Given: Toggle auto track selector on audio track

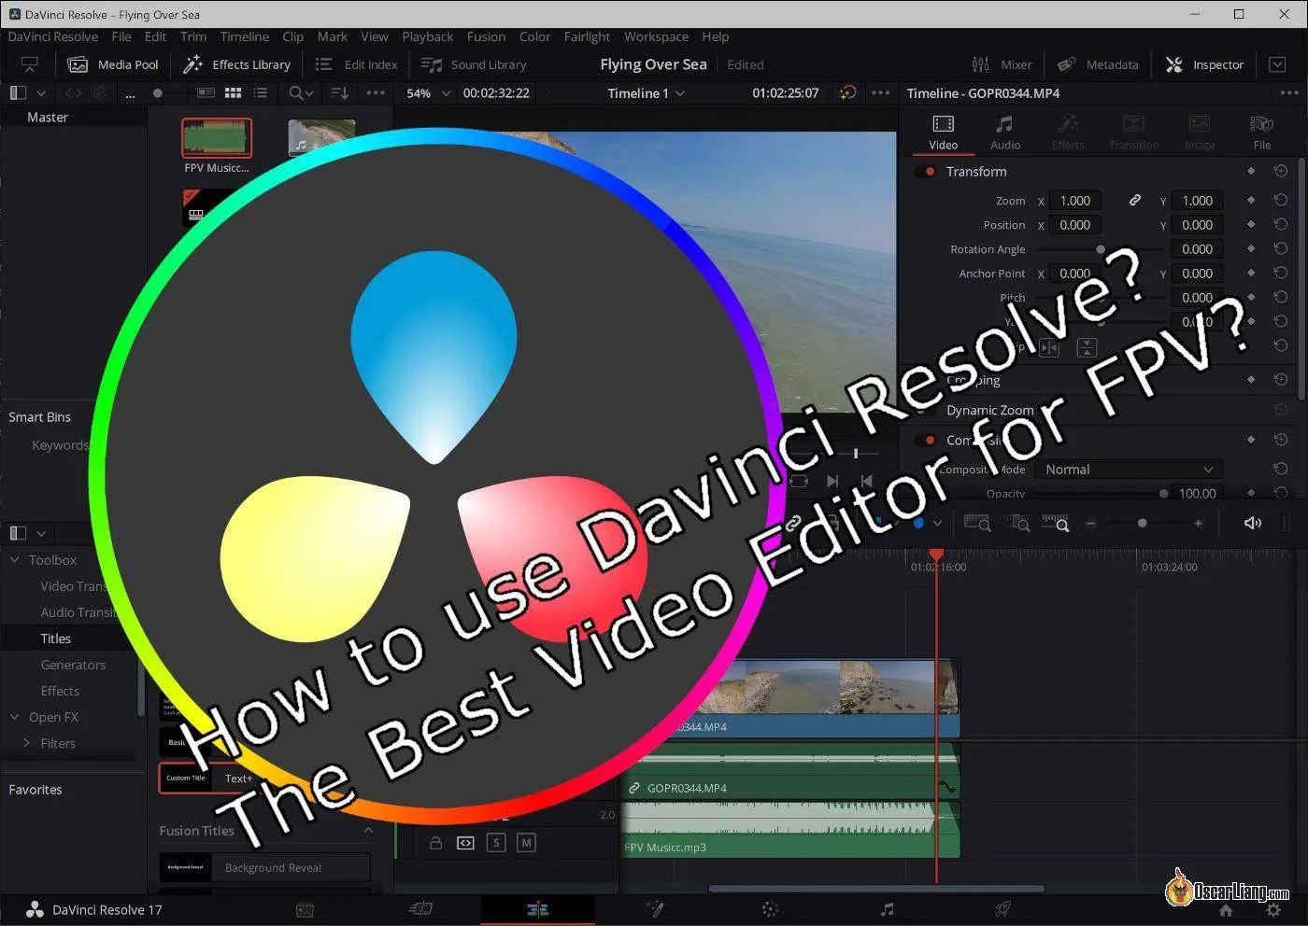Looking at the screenshot, I should coord(465,843).
